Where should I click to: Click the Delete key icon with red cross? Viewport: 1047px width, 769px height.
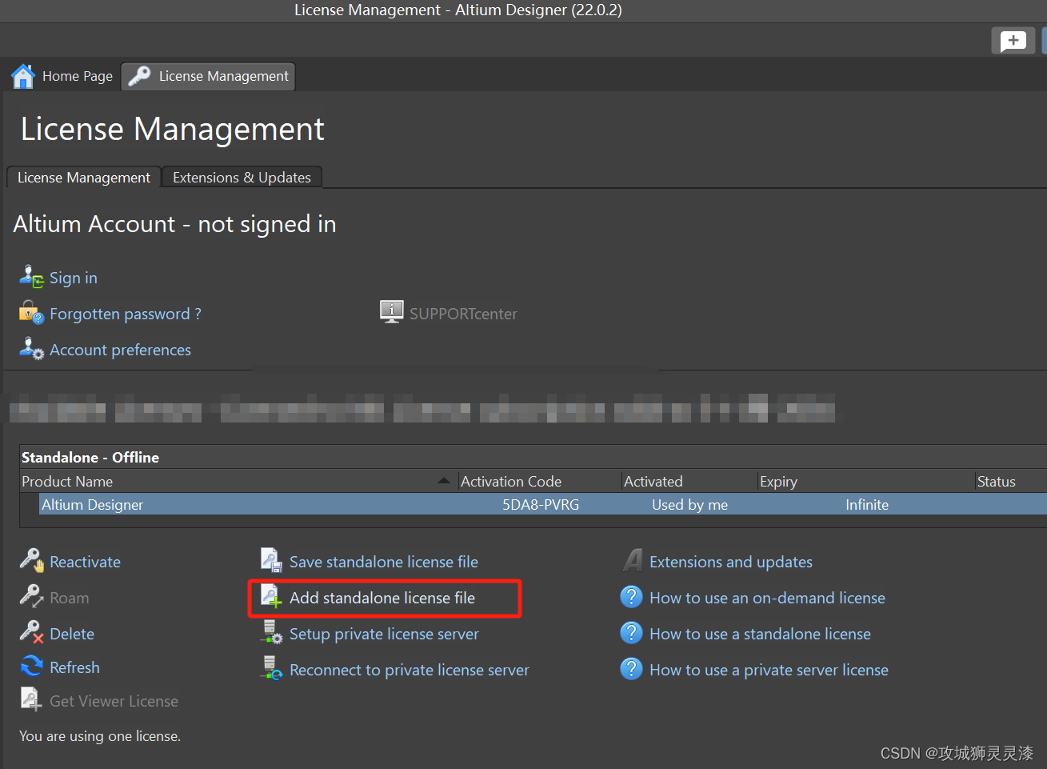pyautogui.click(x=31, y=633)
